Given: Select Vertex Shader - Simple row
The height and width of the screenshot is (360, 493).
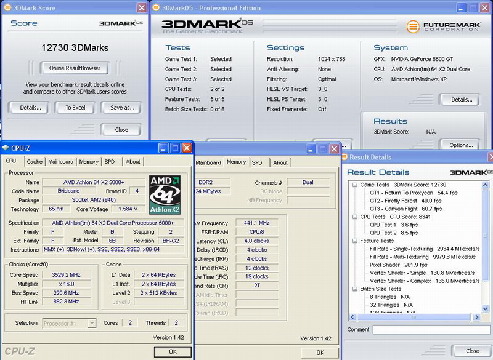Looking at the screenshot, I should [x=422, y=273].
